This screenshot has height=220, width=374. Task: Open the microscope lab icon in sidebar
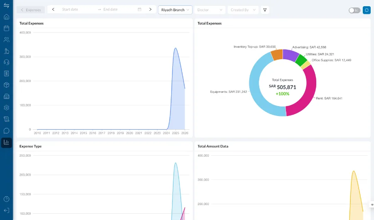coord(6,51)
